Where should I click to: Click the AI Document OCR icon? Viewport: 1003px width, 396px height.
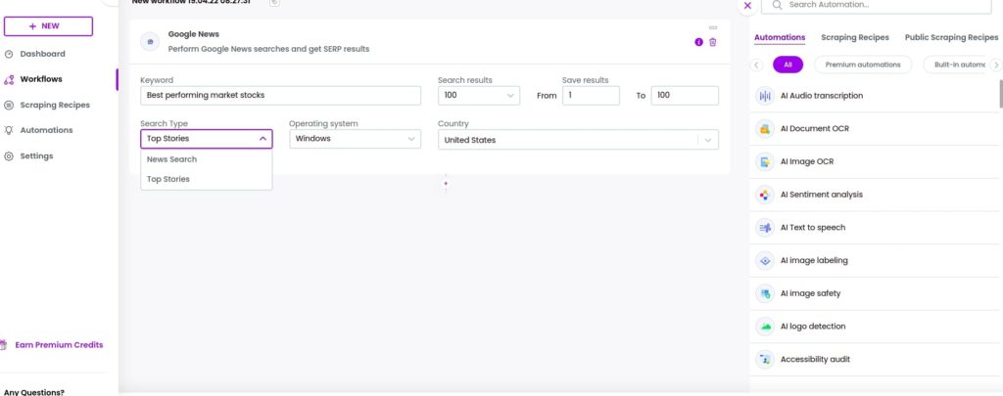tap(765, 129)
